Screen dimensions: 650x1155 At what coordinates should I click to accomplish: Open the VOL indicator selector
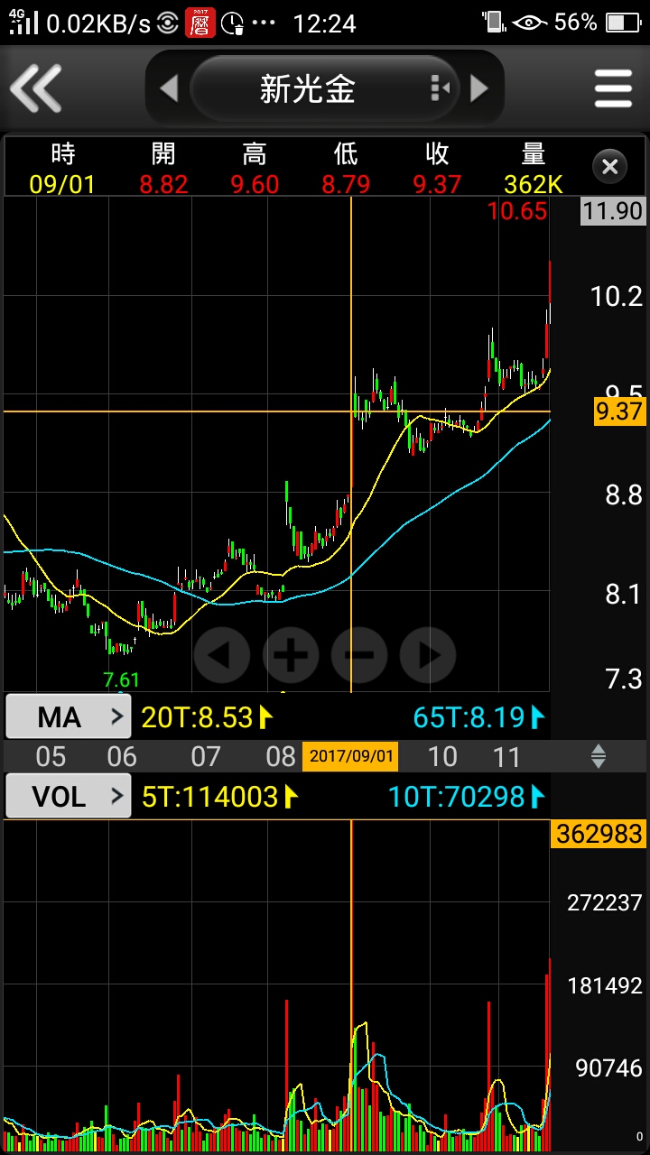[69, 797]
